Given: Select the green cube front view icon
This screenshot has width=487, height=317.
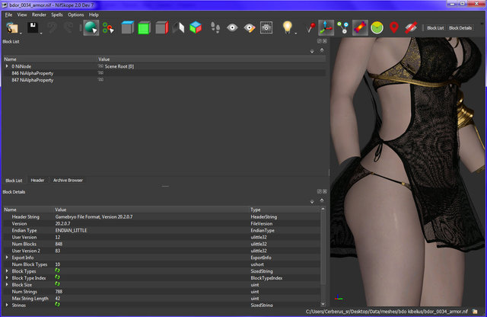Looking at the screenshot, I should click(143, 27).
